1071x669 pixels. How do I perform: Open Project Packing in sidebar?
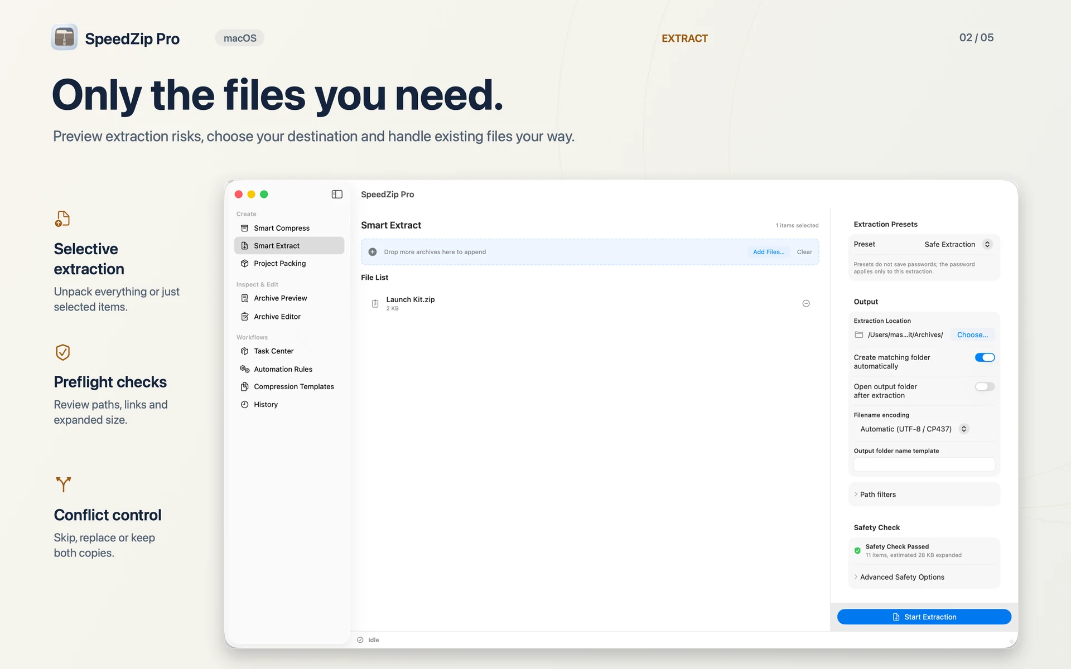point(289,263)
